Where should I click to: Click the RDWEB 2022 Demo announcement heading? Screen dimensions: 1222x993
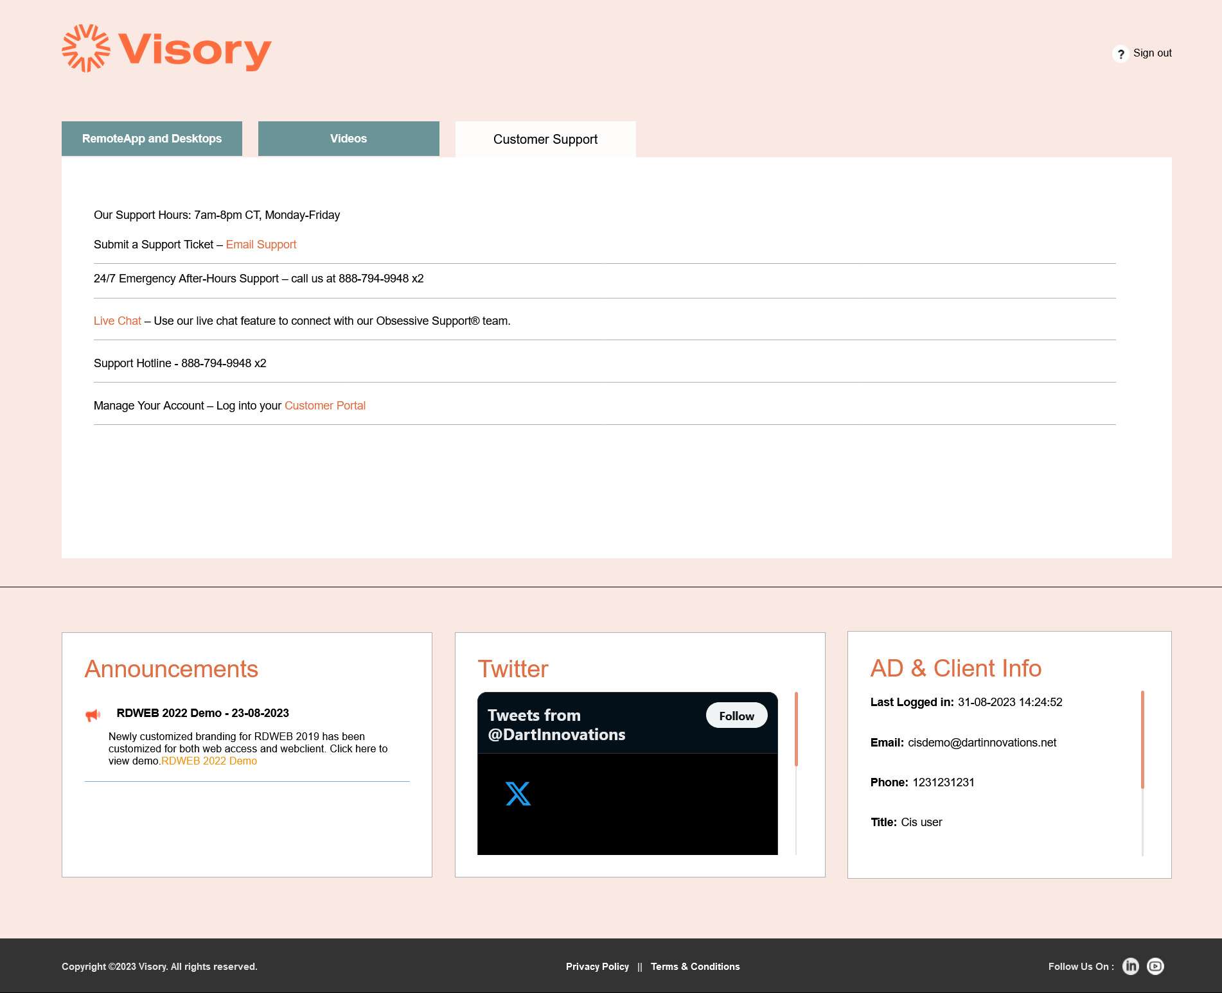[x=203, y=712]
